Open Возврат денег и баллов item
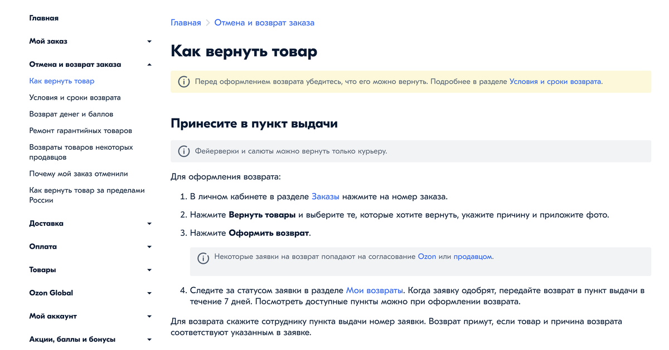Screen dimensions: 669x350 [x=71, y=114]
